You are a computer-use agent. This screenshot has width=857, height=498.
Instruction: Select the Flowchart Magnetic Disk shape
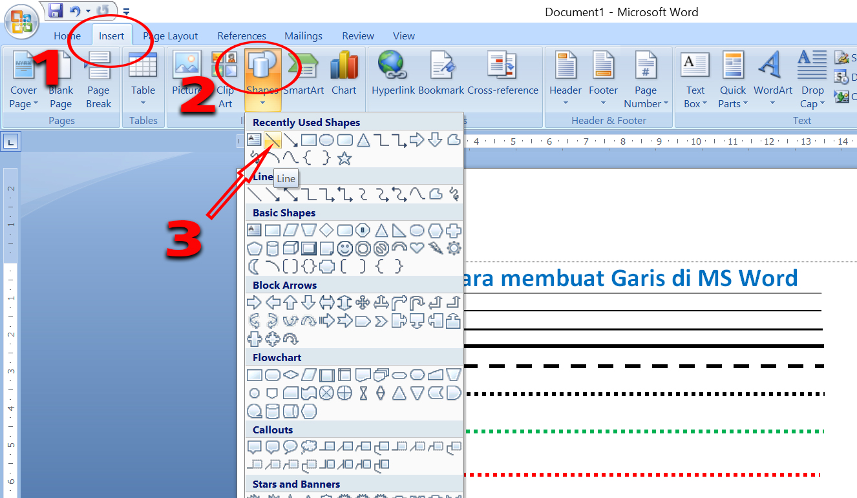pos(273,411)
